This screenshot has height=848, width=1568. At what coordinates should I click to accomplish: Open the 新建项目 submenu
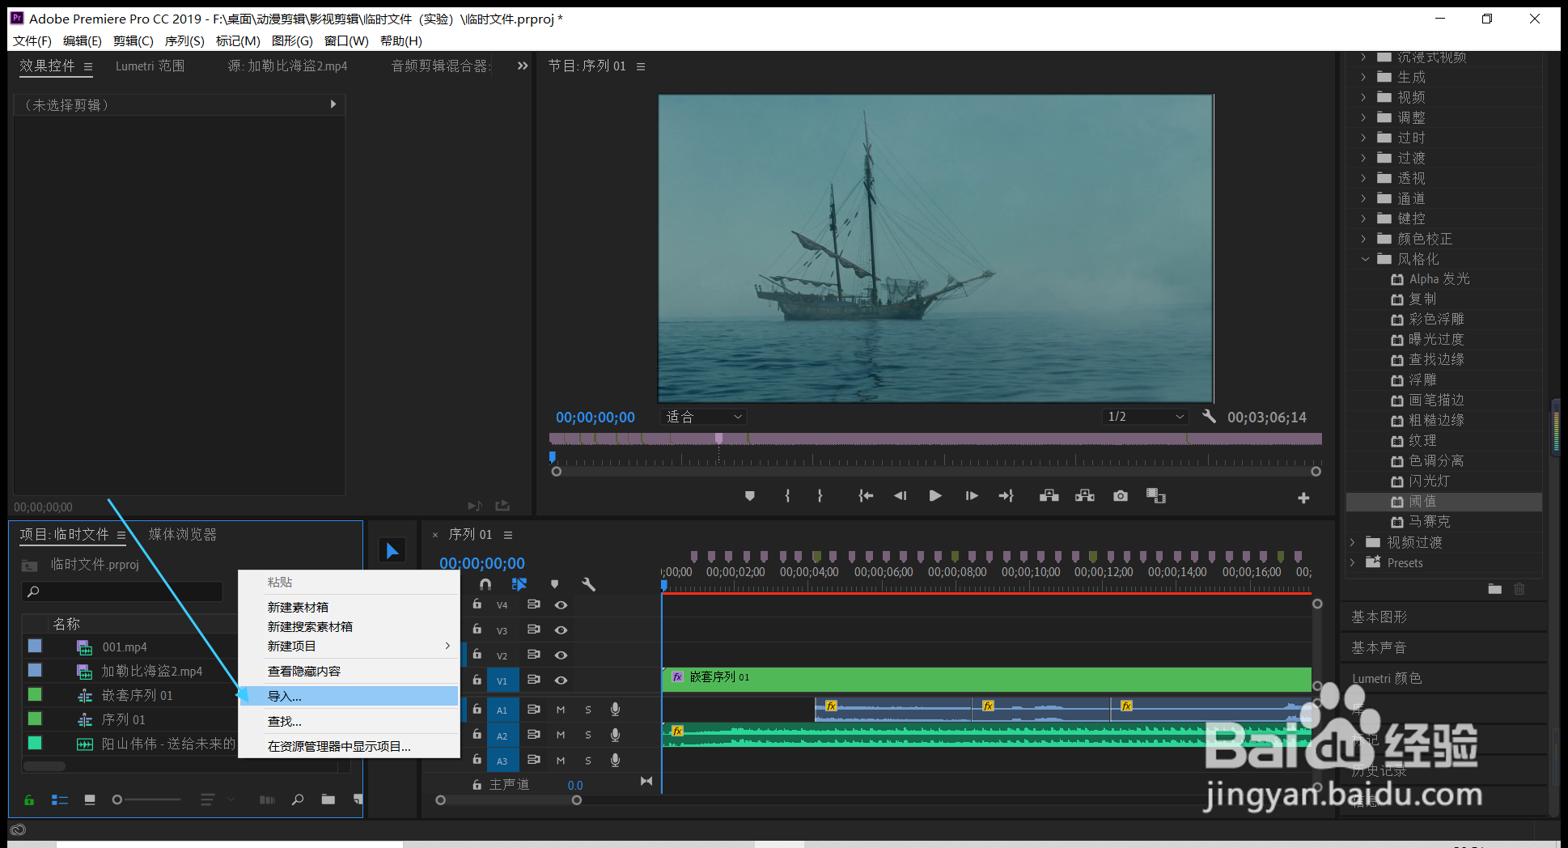pyautogui.click(x=350, y=647)
